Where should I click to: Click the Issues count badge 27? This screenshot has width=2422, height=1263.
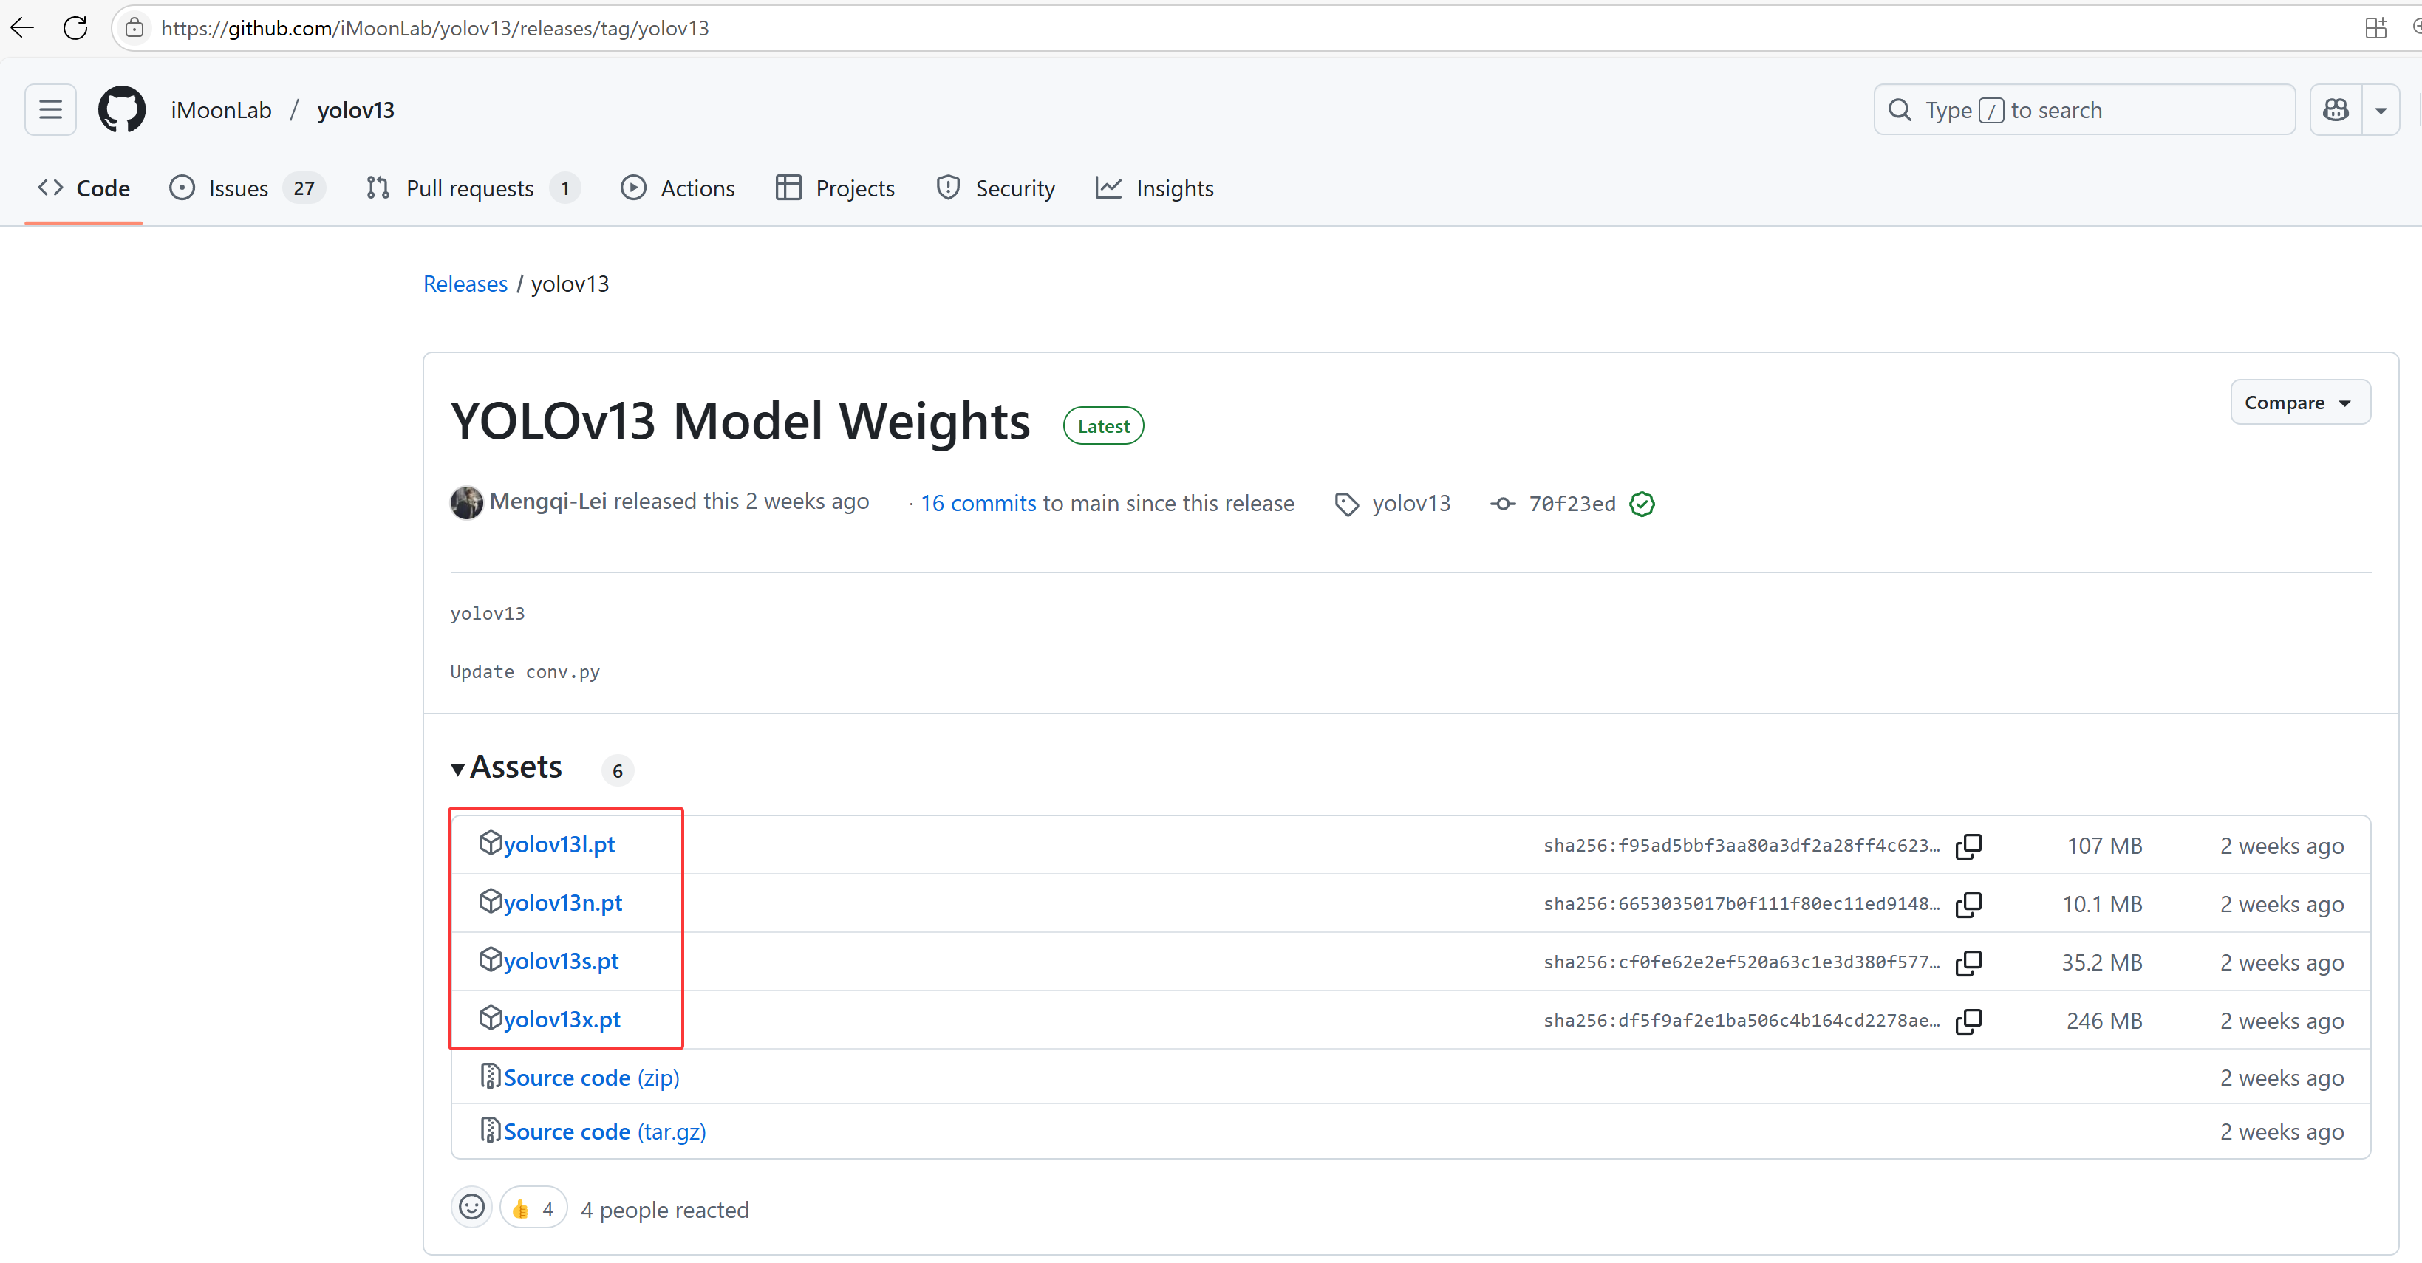pos(304,188)
